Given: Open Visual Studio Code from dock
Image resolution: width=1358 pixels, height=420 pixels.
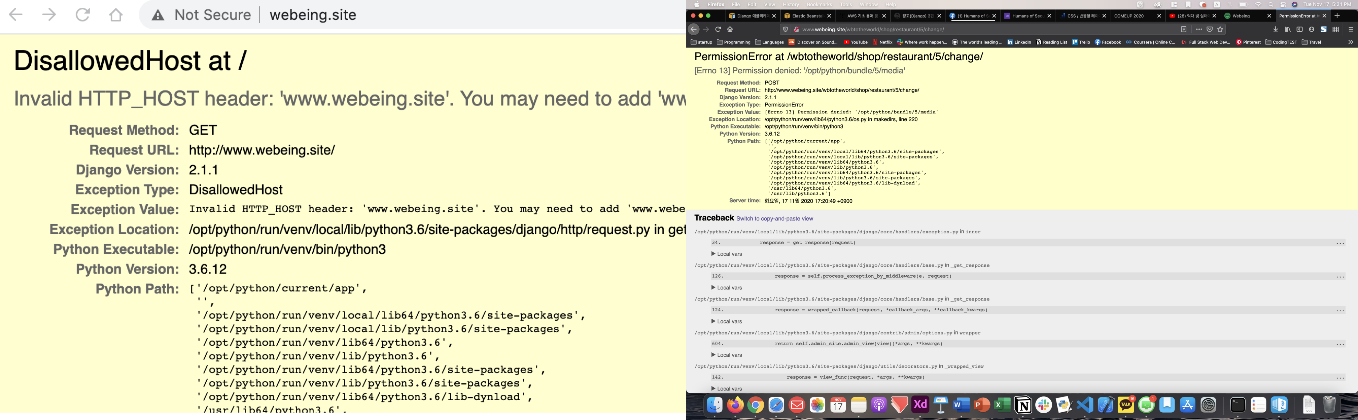Looking at the screenshot, I should [1084, 405].
